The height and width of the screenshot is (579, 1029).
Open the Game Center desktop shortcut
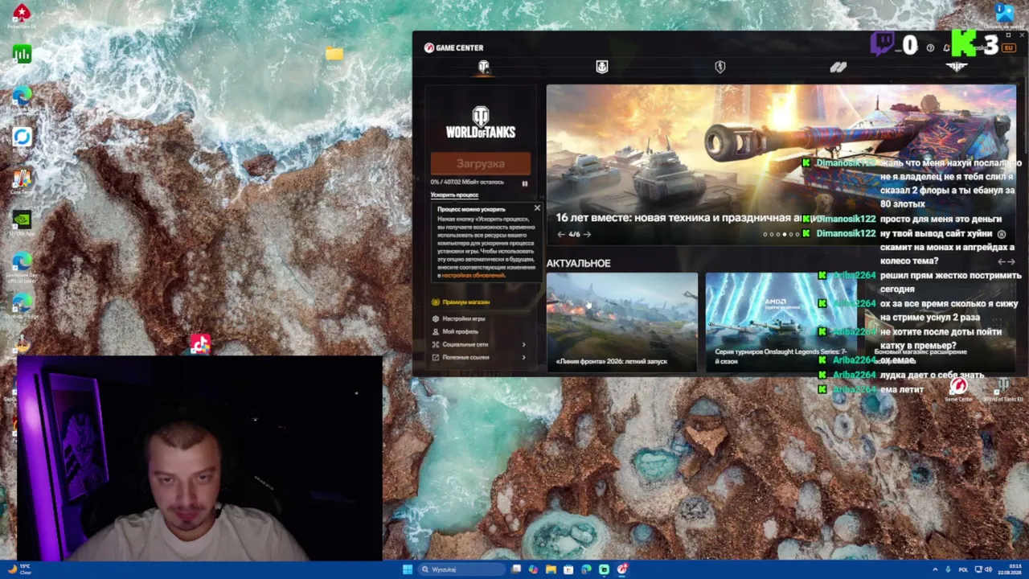click(x=958, y=390)
